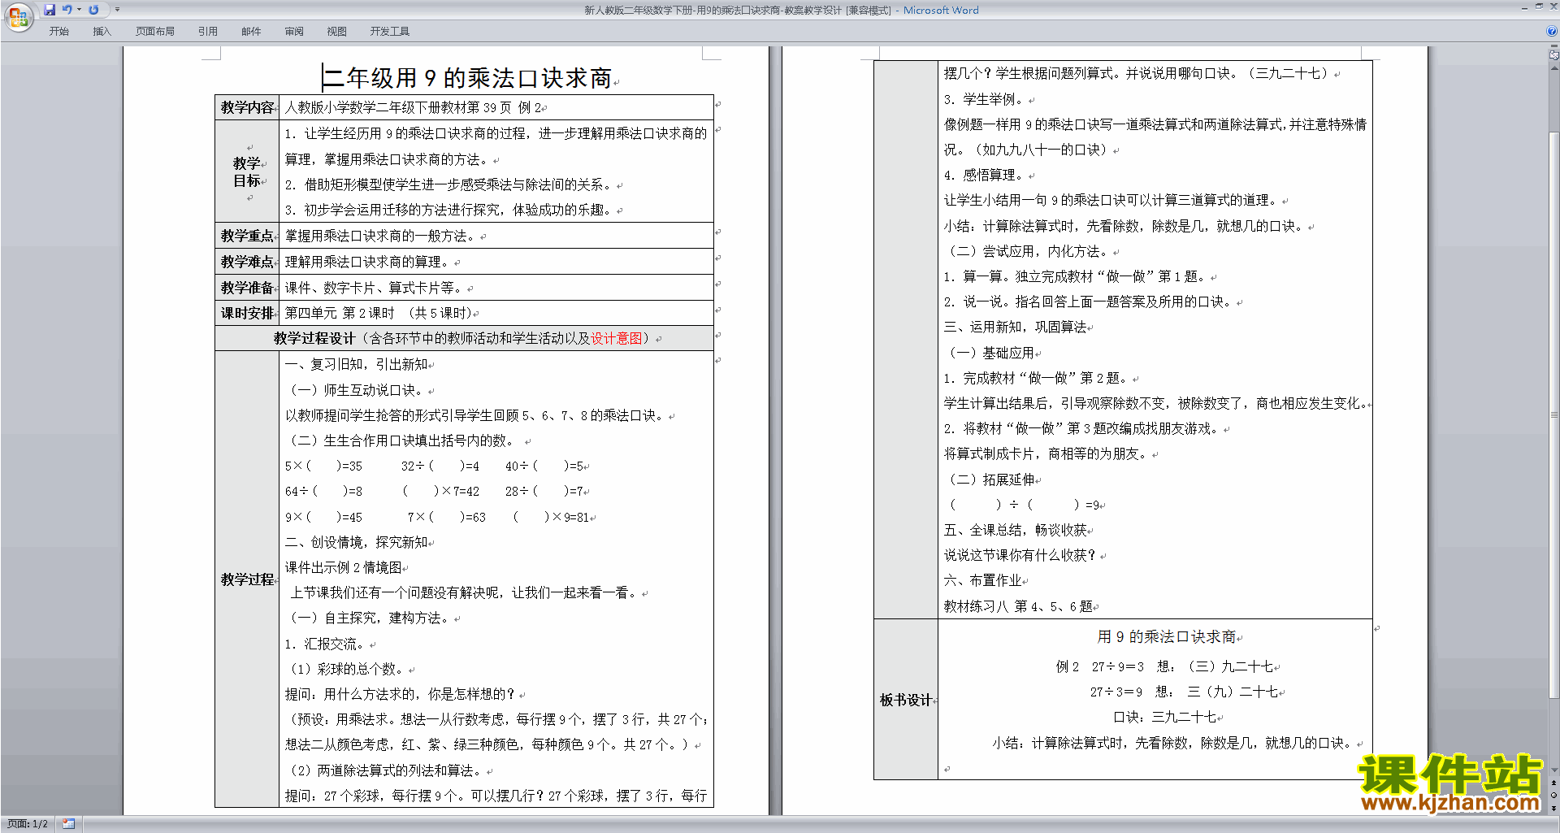The image size is (1560, 833).
Task: Click the line 六、布置作业
Action: pyautogui.click(x=983, y=580)
